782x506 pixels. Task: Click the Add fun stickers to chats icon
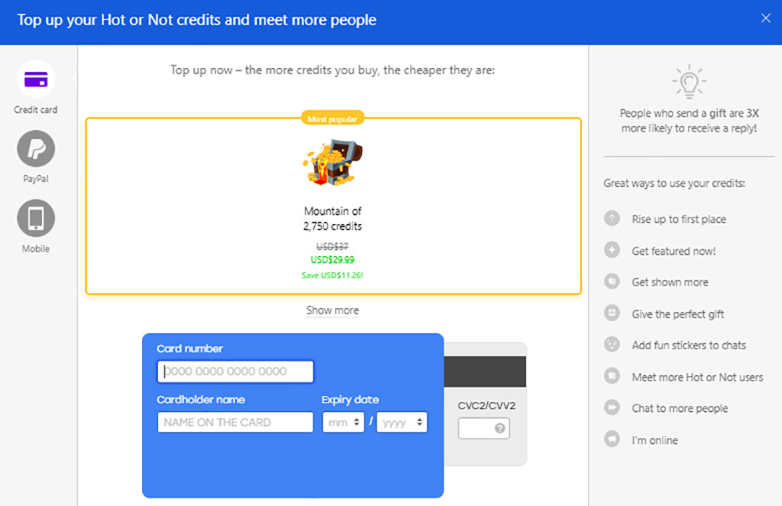(612, 345)
